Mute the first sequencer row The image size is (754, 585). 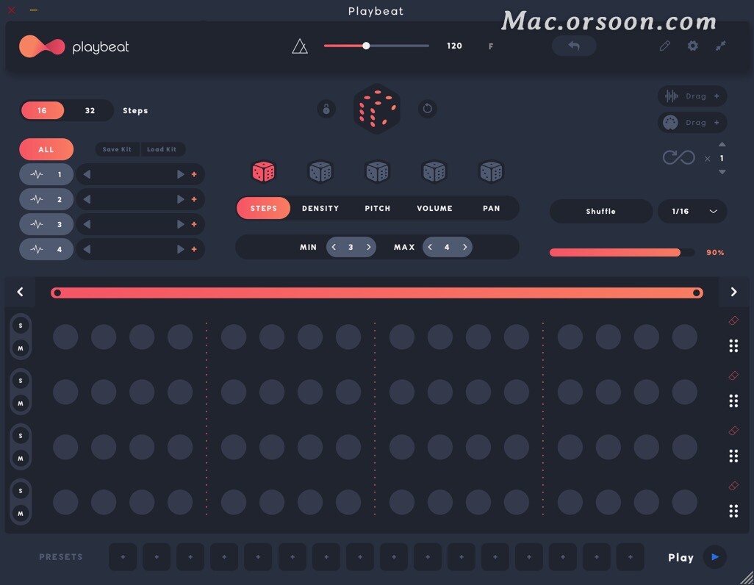(21, 348)
